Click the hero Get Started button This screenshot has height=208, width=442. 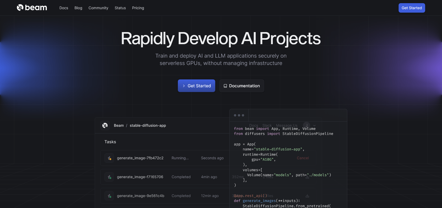(197, 86)
